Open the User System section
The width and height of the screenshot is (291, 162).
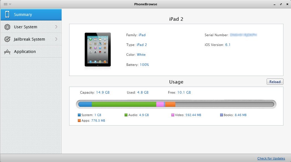[31, 27]
